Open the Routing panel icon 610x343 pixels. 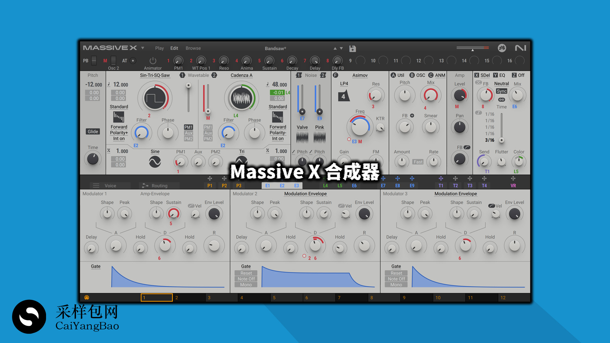[145, 185]
